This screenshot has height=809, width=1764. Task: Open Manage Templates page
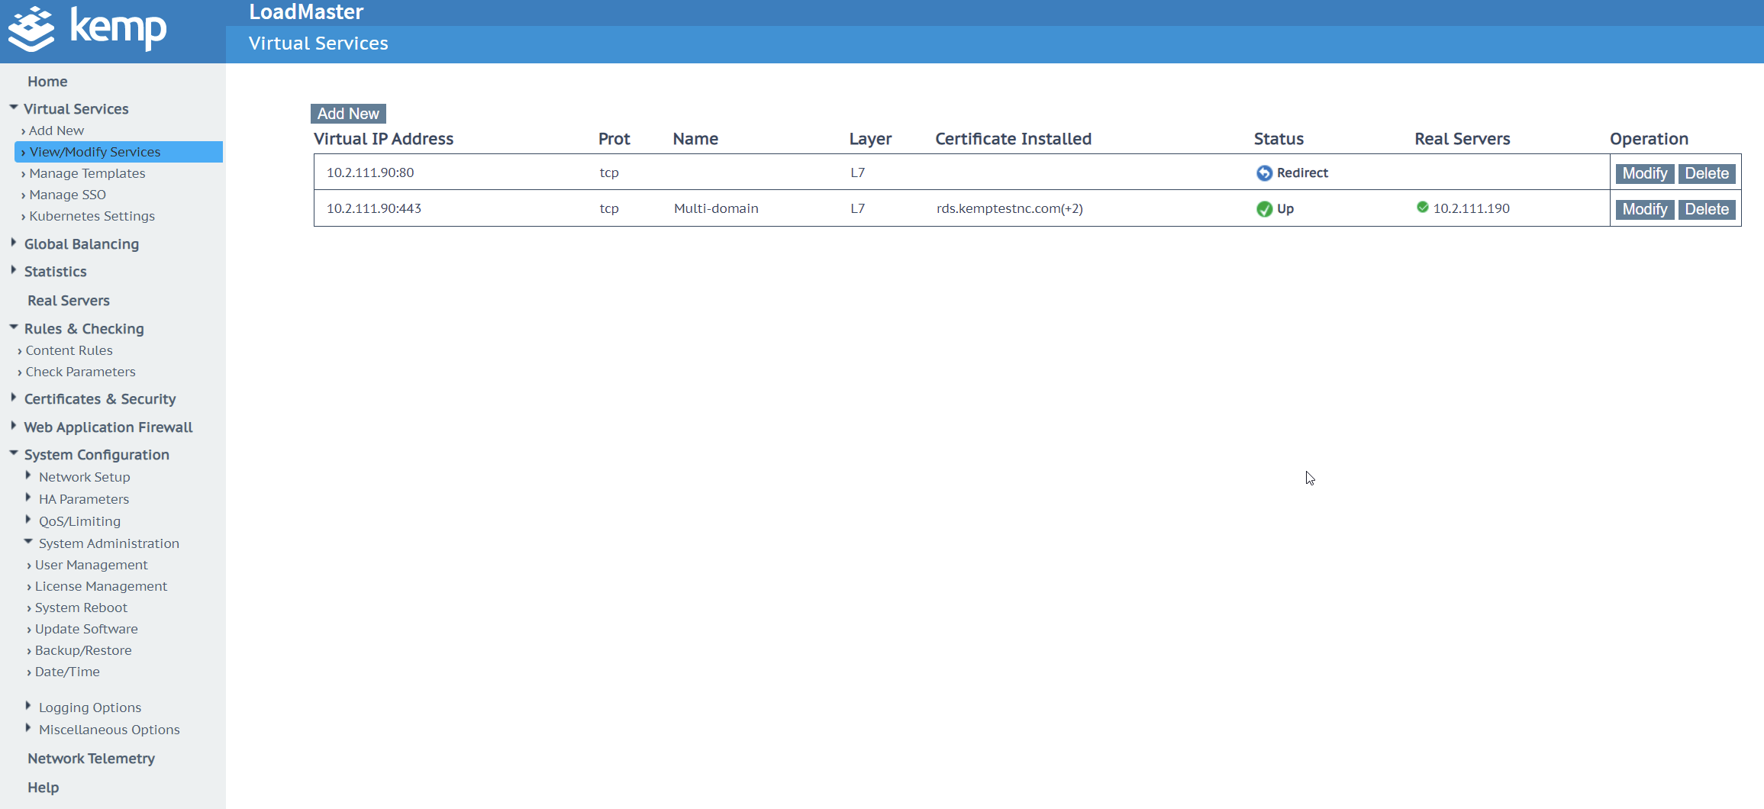coord(87,173)
